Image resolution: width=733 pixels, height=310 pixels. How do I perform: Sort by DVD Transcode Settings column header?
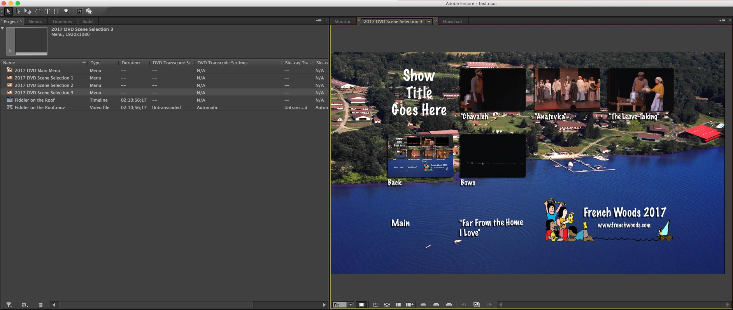coord(238,63)
